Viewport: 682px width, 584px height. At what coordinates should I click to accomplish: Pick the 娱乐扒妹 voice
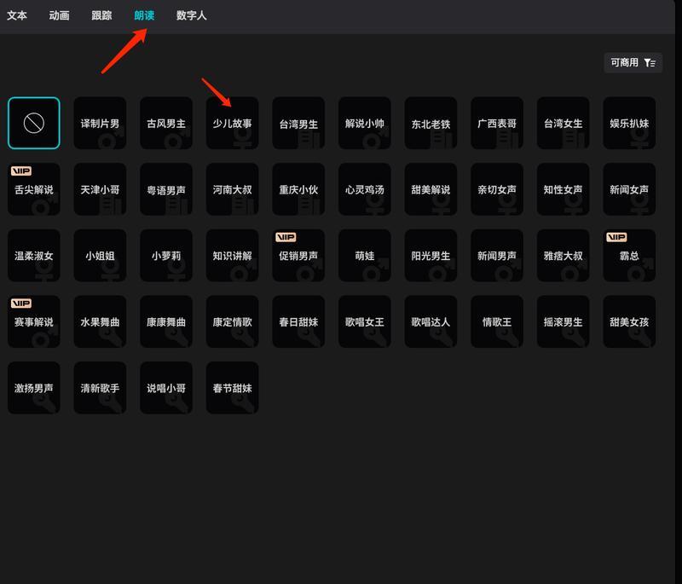coord(629,123)
